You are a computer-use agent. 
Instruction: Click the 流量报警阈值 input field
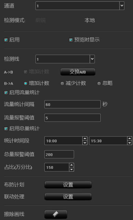coord(73,118)
